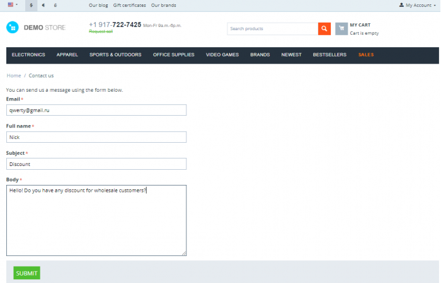Open the Our blog link

click(98, 5)
